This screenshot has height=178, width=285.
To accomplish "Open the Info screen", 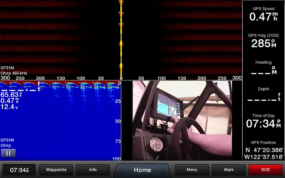I will [x=93, y=170].
